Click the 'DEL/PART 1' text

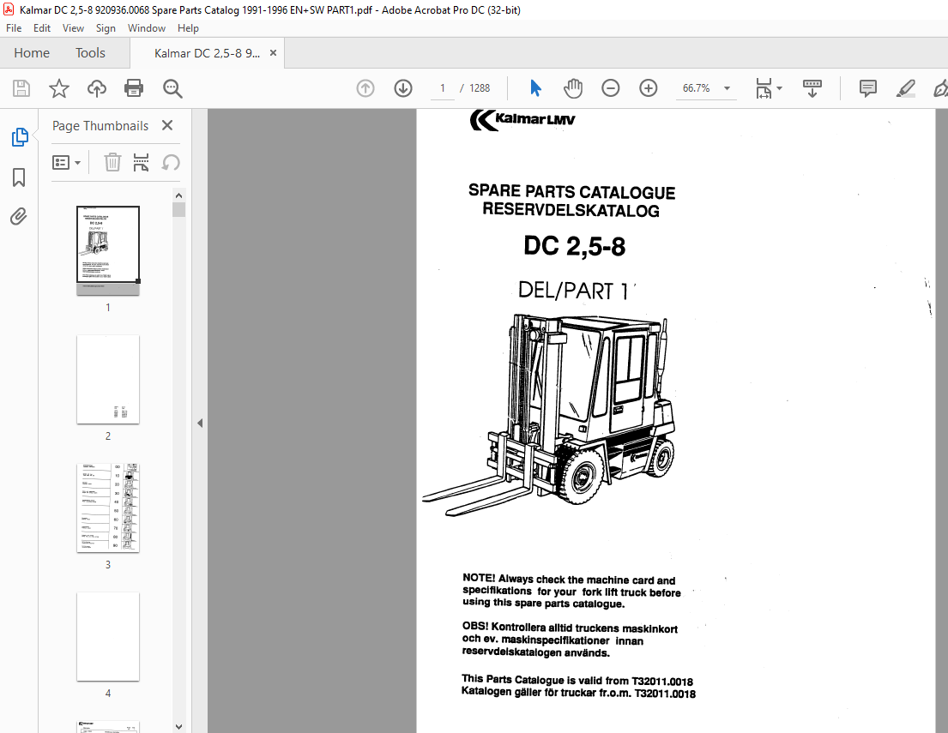click(573, 291)
